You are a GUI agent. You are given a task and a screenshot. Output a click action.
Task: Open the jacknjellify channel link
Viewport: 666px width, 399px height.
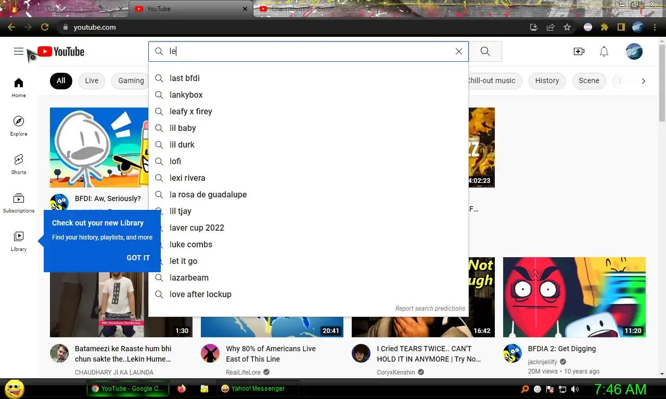click(x=543, y=362)
